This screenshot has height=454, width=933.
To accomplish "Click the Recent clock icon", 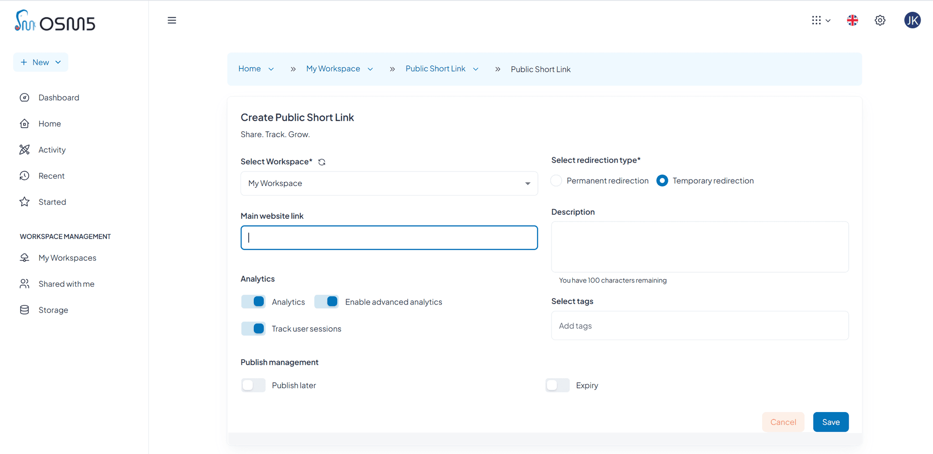I will pos(25,175).
